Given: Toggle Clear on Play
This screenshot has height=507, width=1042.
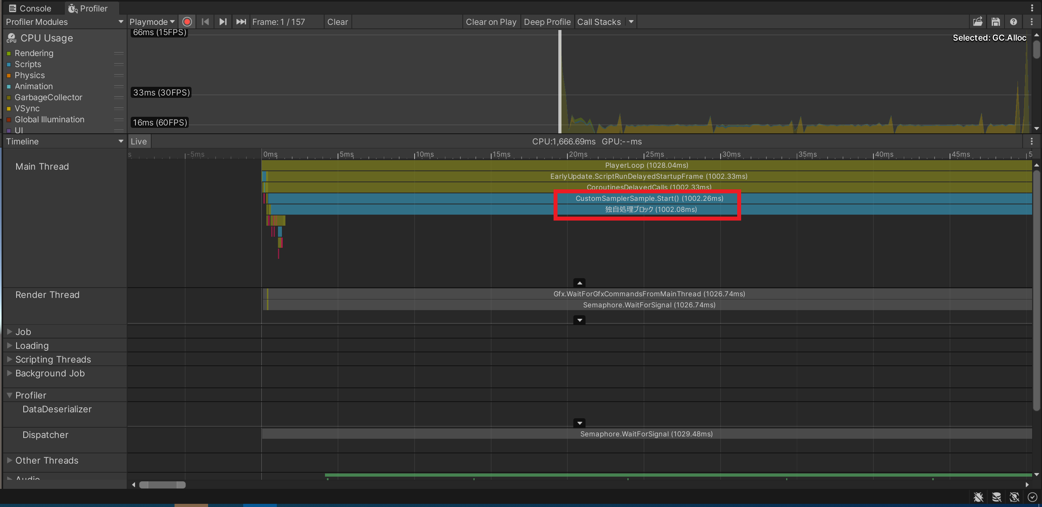Looking at the screenshot, I should (491, 21).
